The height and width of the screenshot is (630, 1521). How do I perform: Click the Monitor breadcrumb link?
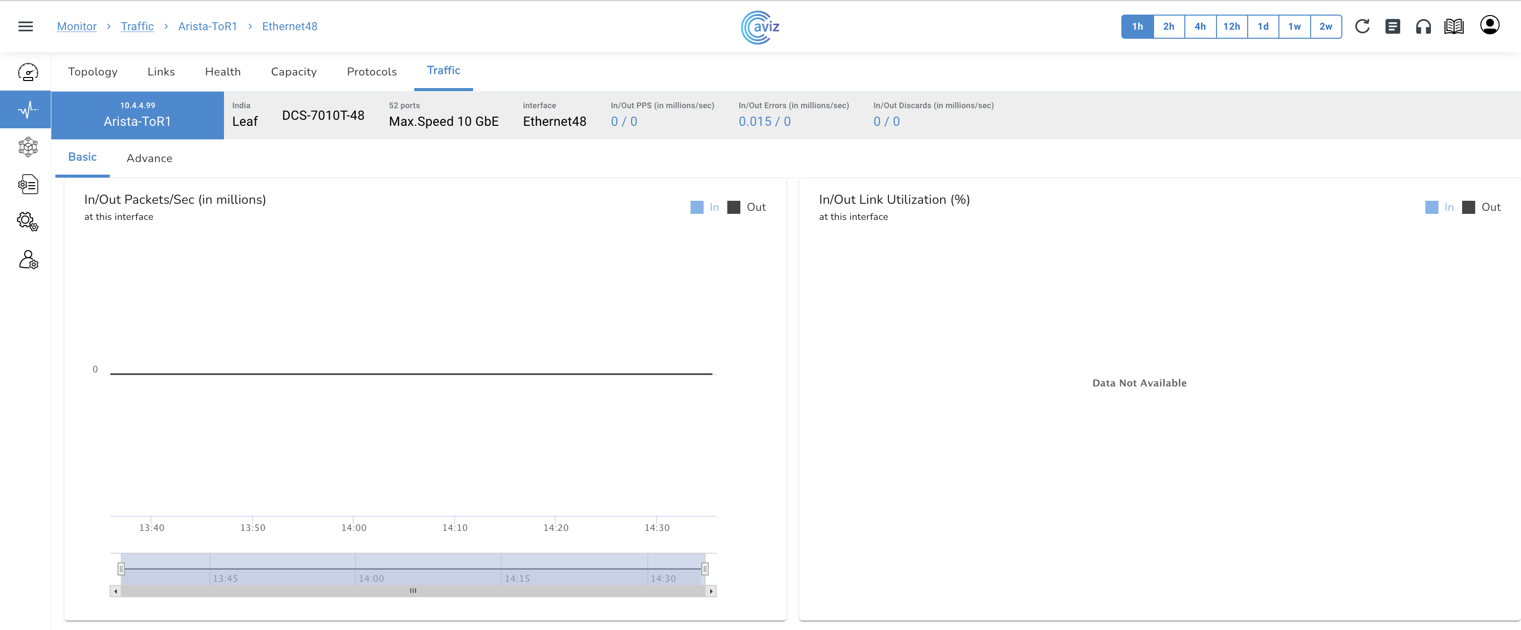(x=77, y=27)
